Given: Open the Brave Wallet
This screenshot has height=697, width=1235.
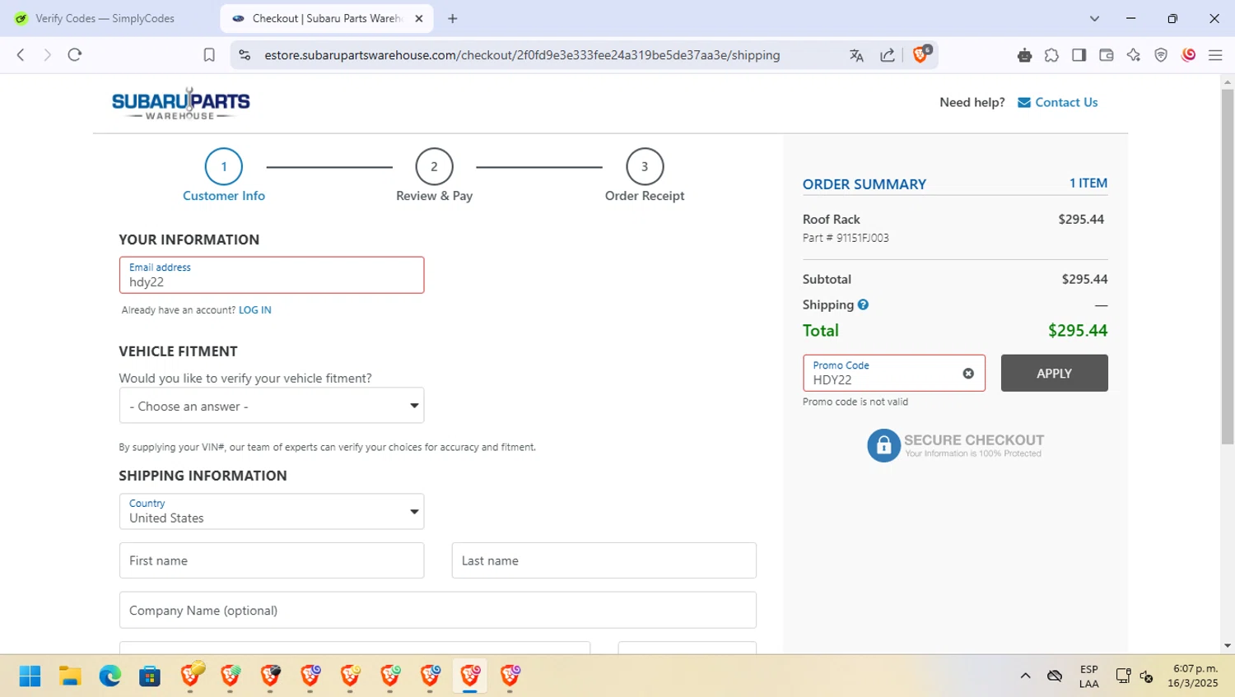Looking at the screenshot, I should click(x=1106, y=55).
